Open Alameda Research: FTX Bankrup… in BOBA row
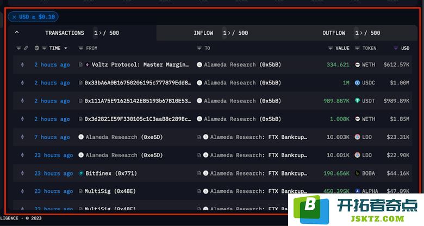The height and width of the screenshot is (226, 424). point(259,173)
